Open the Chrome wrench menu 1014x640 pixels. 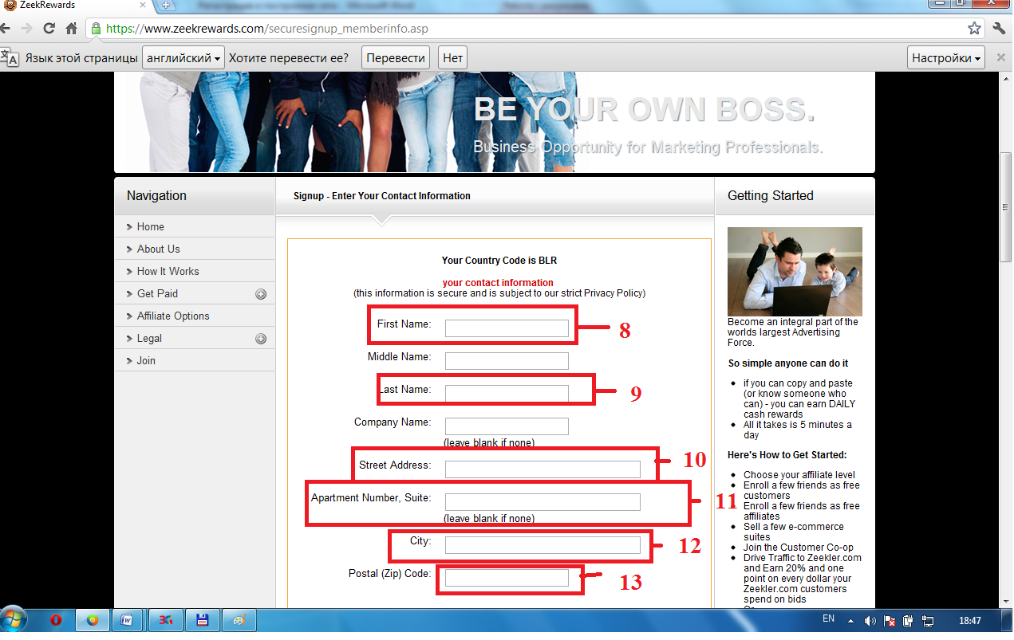coord(999,29)
